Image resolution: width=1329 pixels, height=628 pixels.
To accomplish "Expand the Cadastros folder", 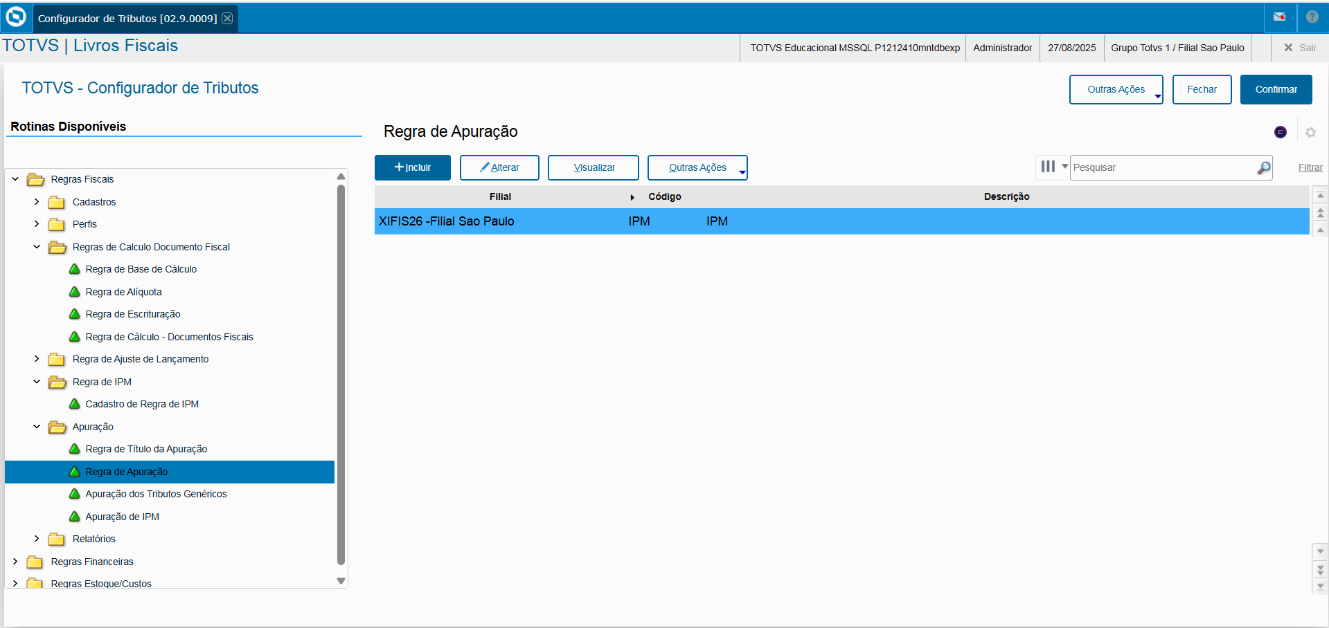I will tap(37, 202).
